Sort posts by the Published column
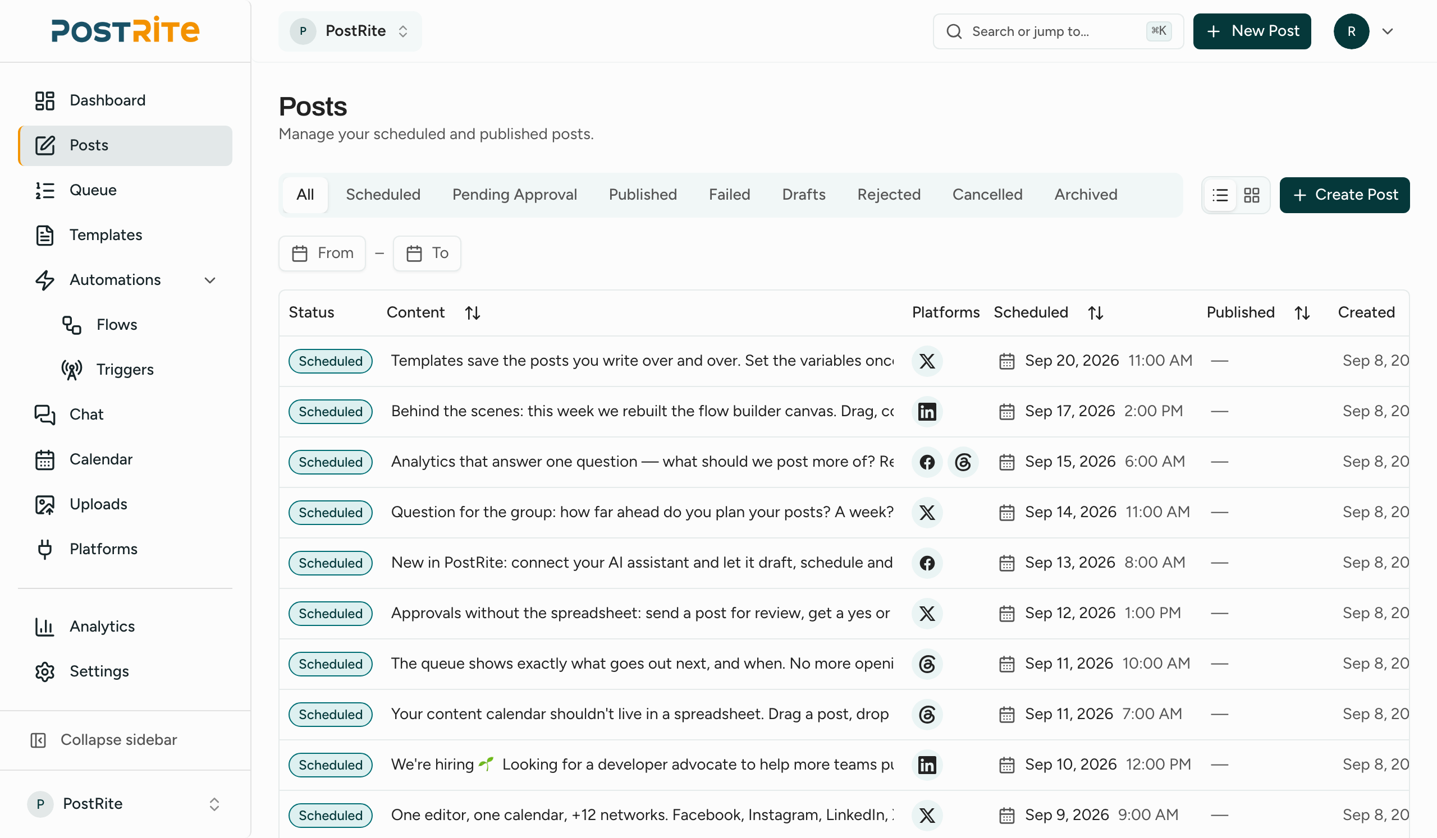 point(1302,313)
